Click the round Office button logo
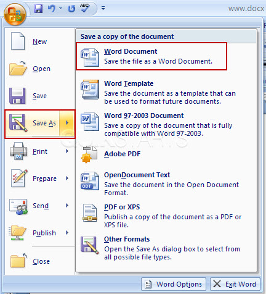 [x=15, y=14]
